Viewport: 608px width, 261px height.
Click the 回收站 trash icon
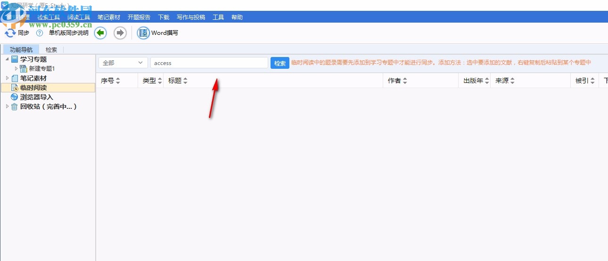(x=15, y=106)
